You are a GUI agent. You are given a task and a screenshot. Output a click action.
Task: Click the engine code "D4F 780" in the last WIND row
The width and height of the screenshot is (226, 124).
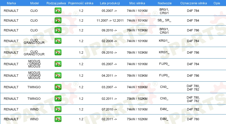coord(193,119)
